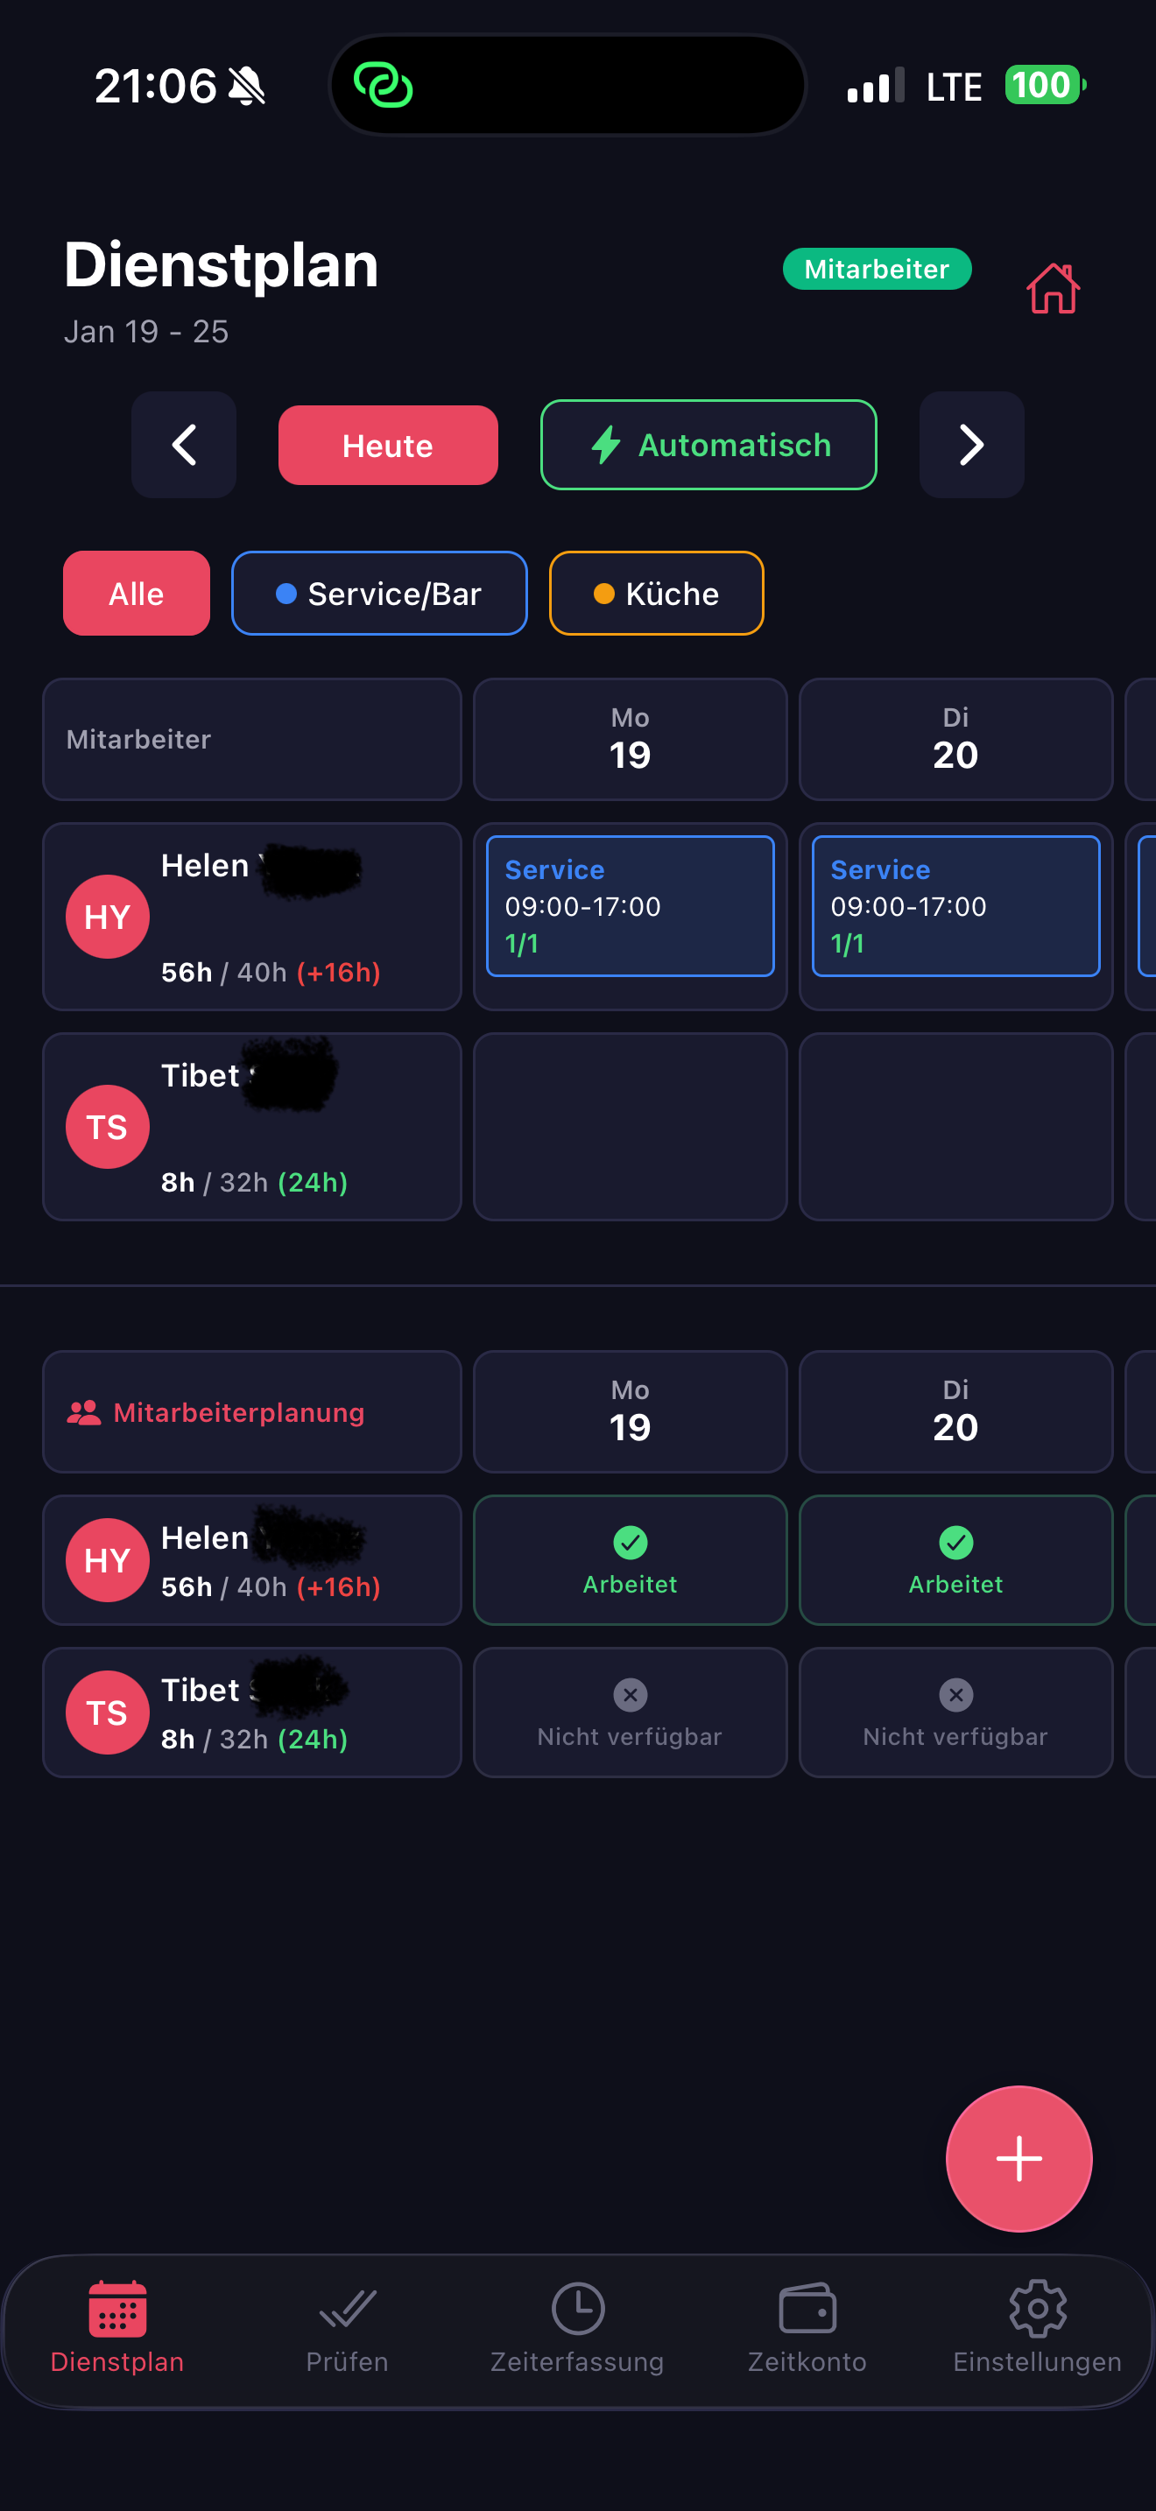Tap the HY avatar in the Mitarbeiter list
Image resolution: width=1156 pixels, height=2511 pixels.
tap(107, 917)
